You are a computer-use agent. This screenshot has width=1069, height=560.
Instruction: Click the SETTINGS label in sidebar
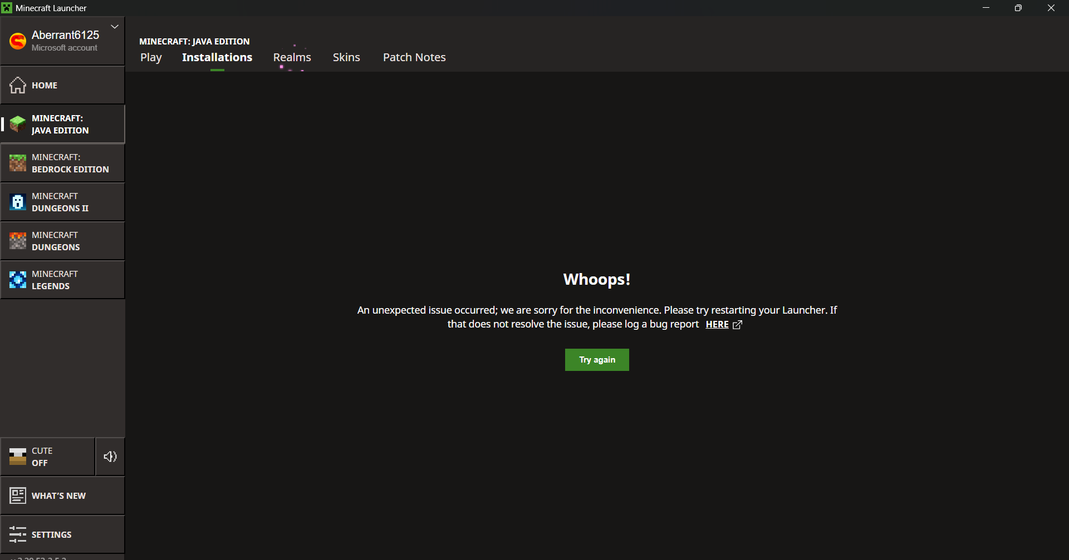click(x=52, y=534)
